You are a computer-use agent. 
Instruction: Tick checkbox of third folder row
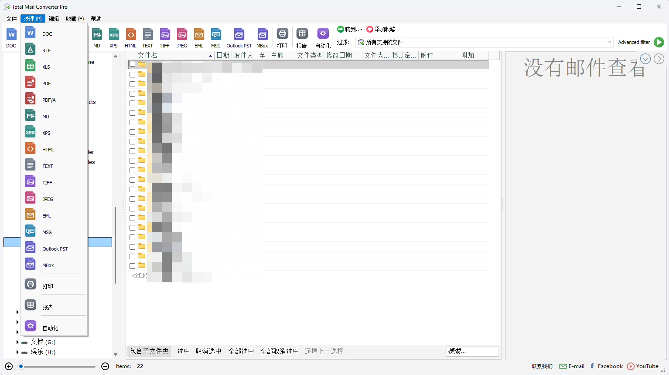133,84
